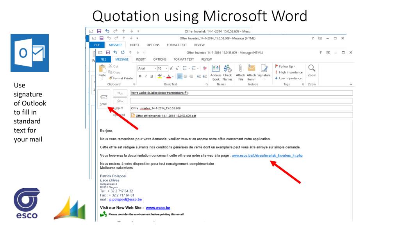Click in the Cc address field

pos(241,101)
